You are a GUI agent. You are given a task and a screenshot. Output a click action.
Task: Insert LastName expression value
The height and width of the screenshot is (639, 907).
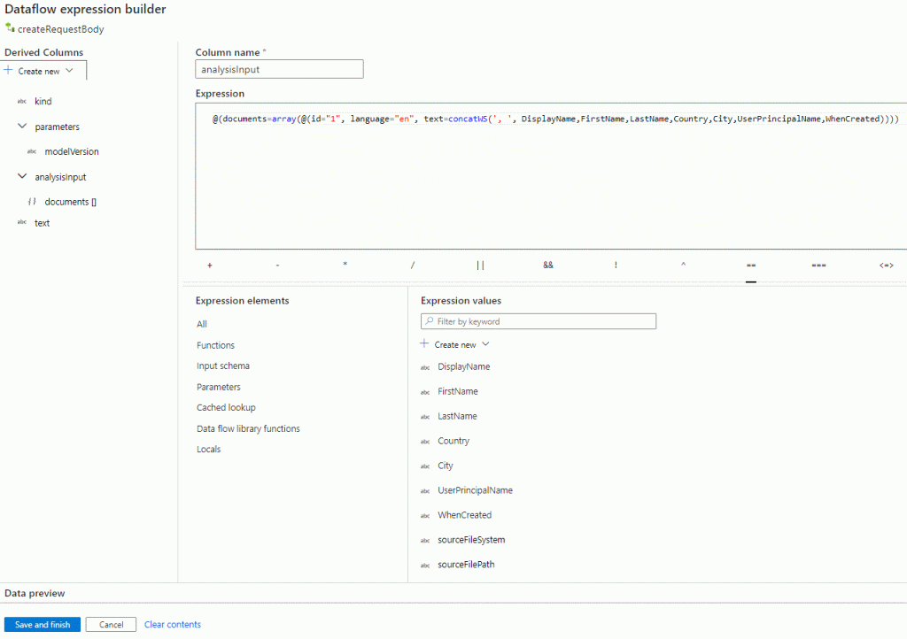click(x=457, y=416)
